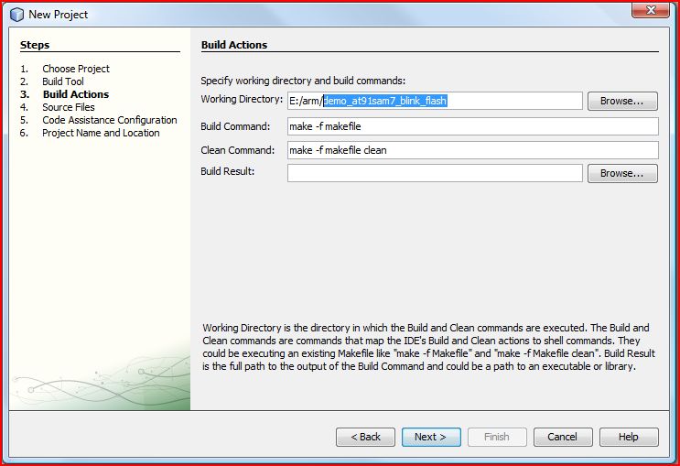Select the Code Assistance Configuration step
The height and width of the screenshot is (466, 680).
pyautogui.click(x=110, y=120)
